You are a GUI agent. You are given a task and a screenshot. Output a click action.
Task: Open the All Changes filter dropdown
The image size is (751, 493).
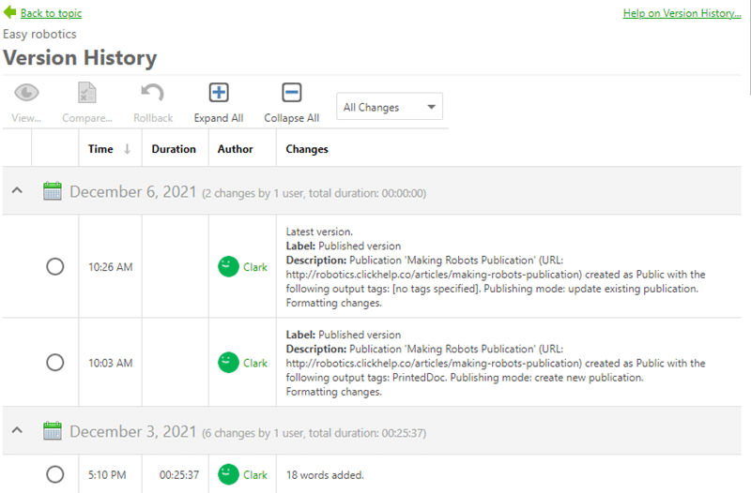(390, 107)
